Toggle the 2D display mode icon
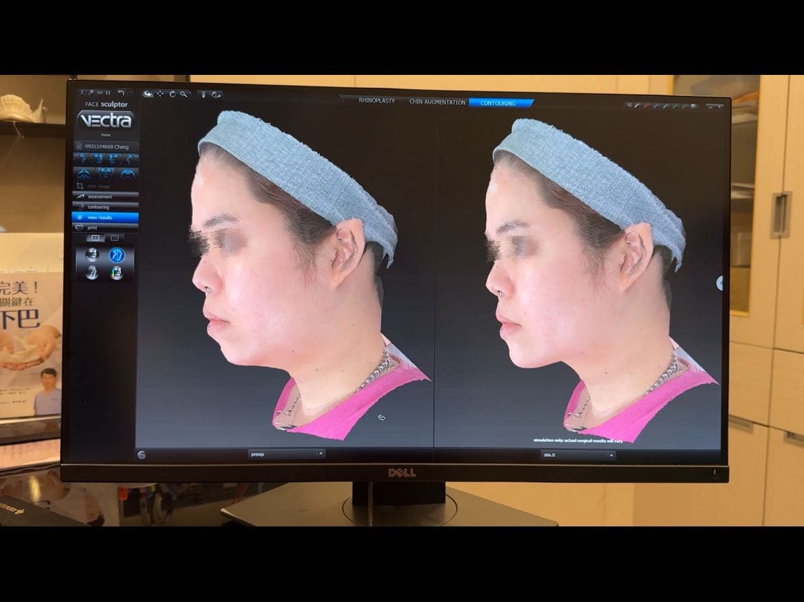Screen dimensions: 804x602 click(100, 93)
